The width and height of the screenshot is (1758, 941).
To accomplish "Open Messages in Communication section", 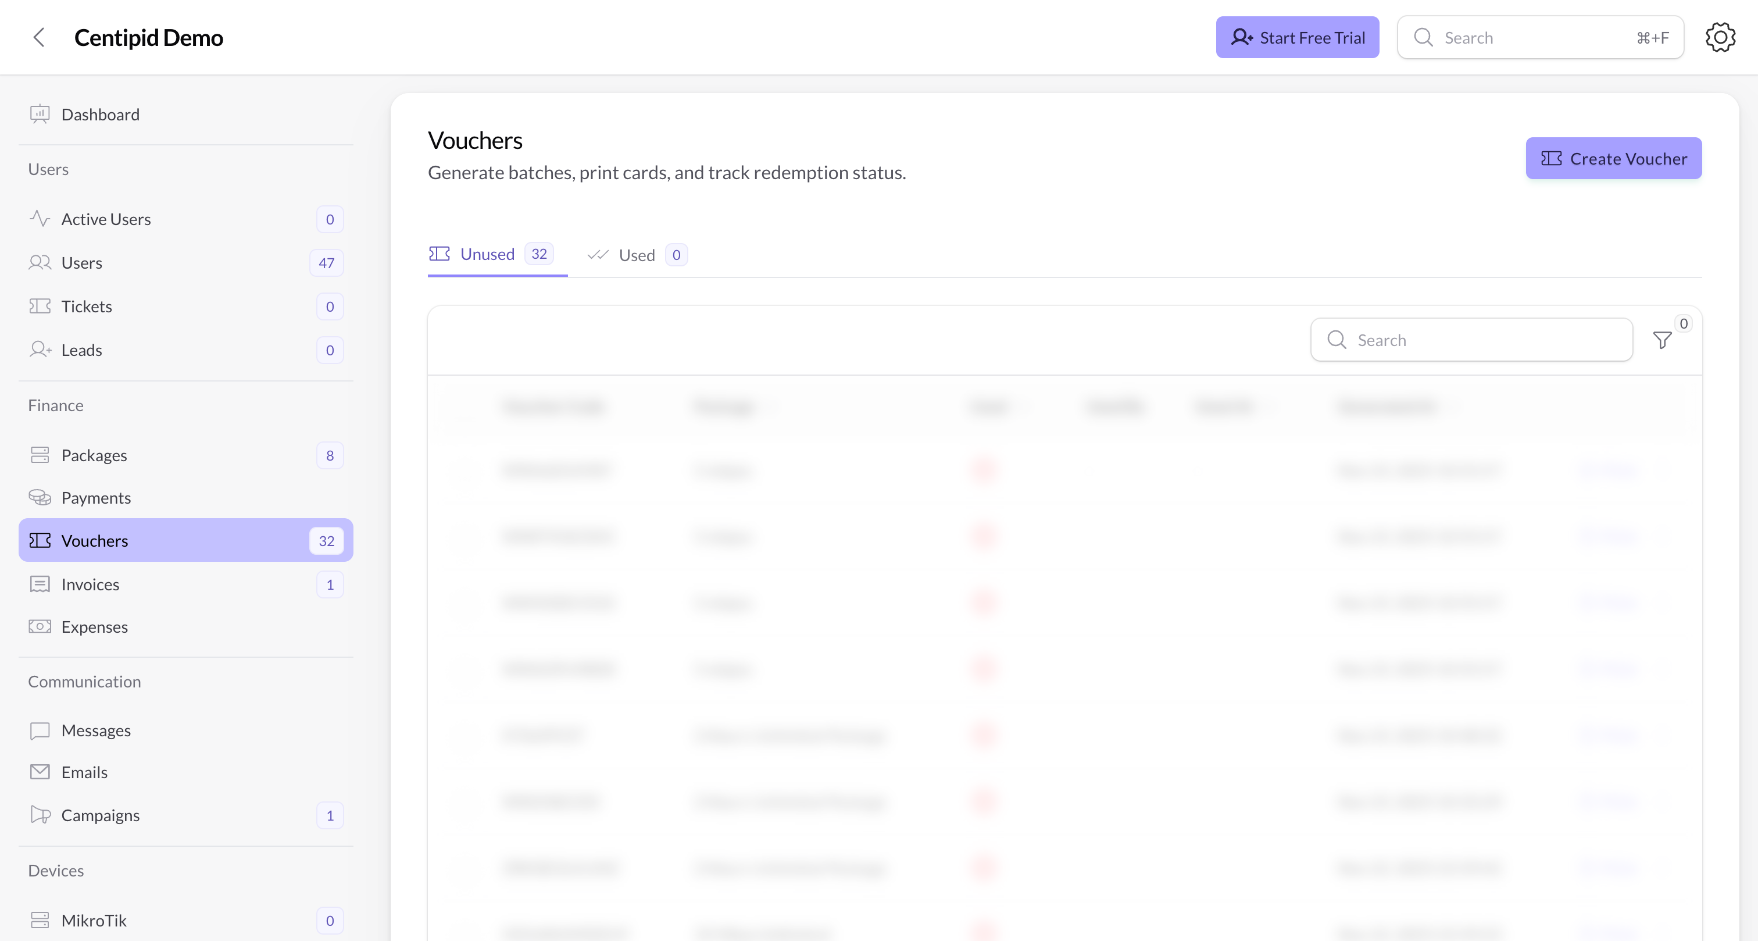I will click(95, 729).
